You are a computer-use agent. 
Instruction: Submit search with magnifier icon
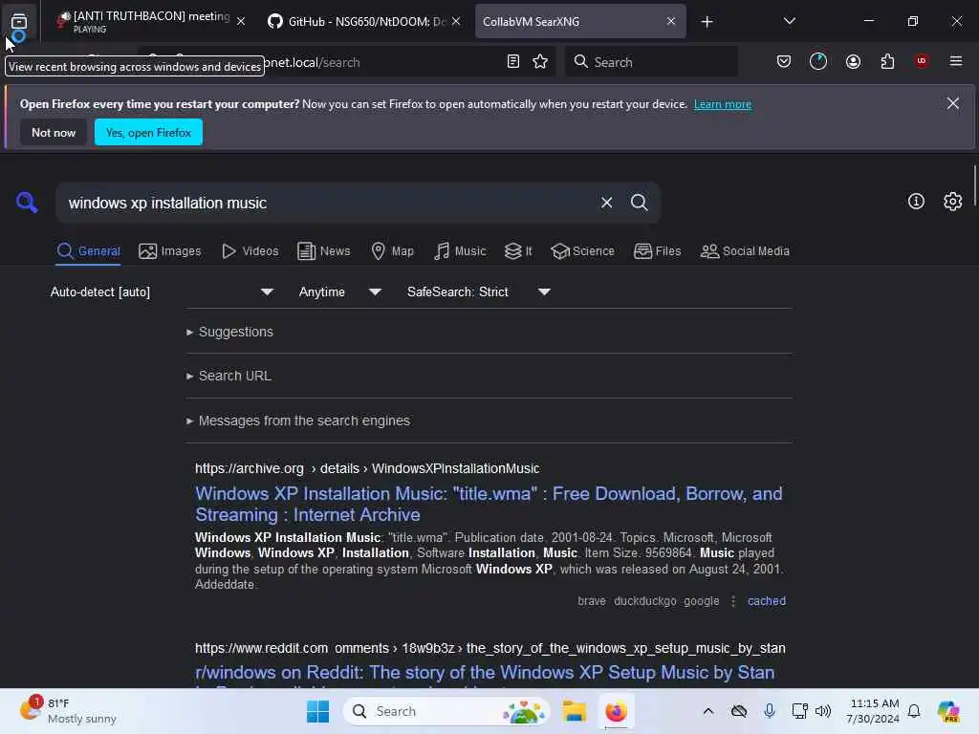click(x=639, y=203)
